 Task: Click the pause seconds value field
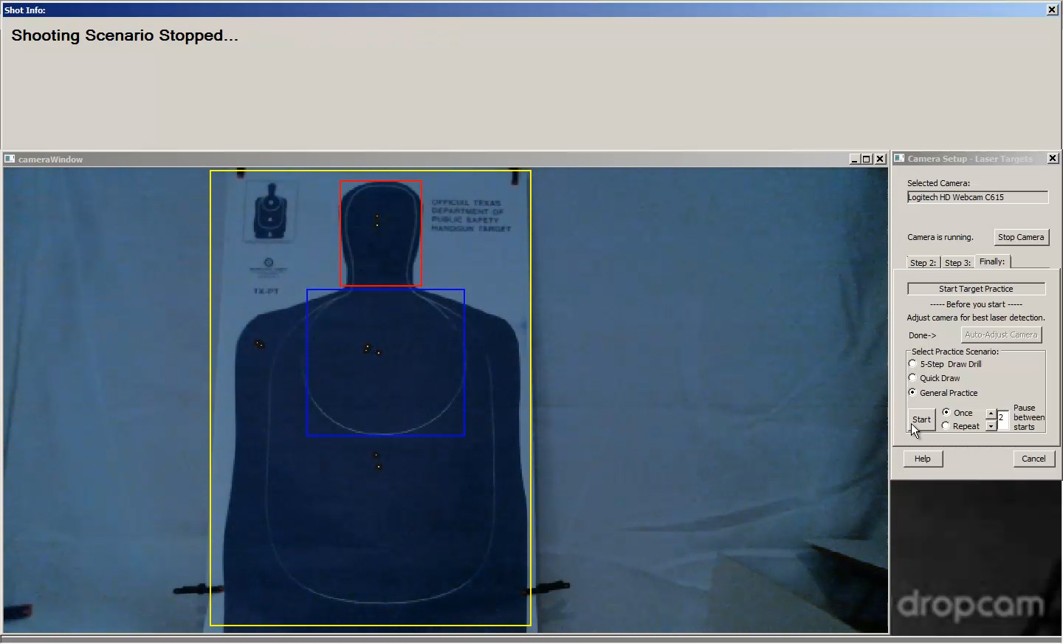(1002, 419)
